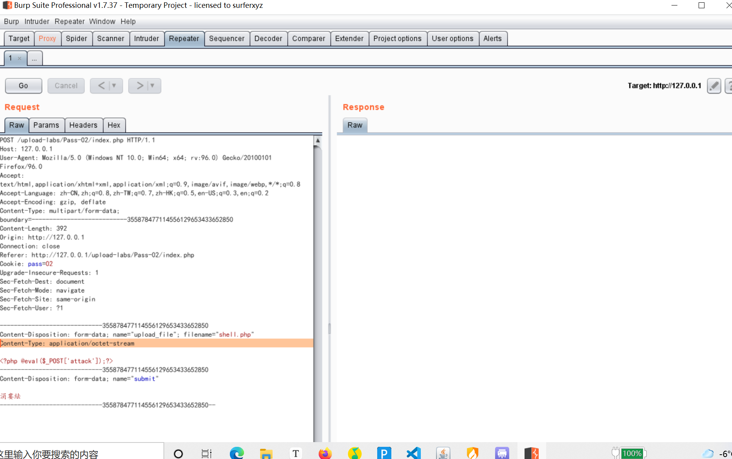The width and height of the screenshot is (732, 459).
Task: Open Typora T icon in taskbar
Action: pos(295,454)
